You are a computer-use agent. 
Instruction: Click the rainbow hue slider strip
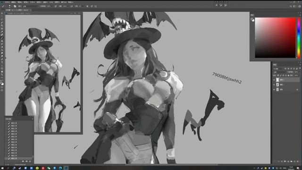[299, 38]
